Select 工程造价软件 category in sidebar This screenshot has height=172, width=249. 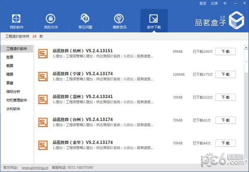17,49
